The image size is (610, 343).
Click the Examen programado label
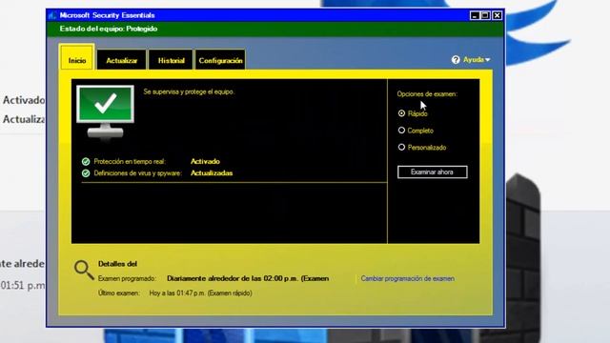127,278
